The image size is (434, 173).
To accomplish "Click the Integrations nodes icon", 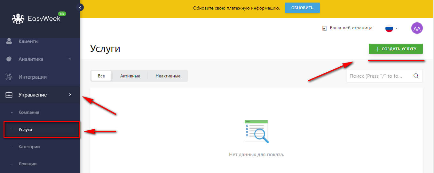I will coord(9,77).
